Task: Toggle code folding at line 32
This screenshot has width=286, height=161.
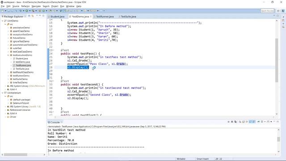Action: tap(53, 81)
